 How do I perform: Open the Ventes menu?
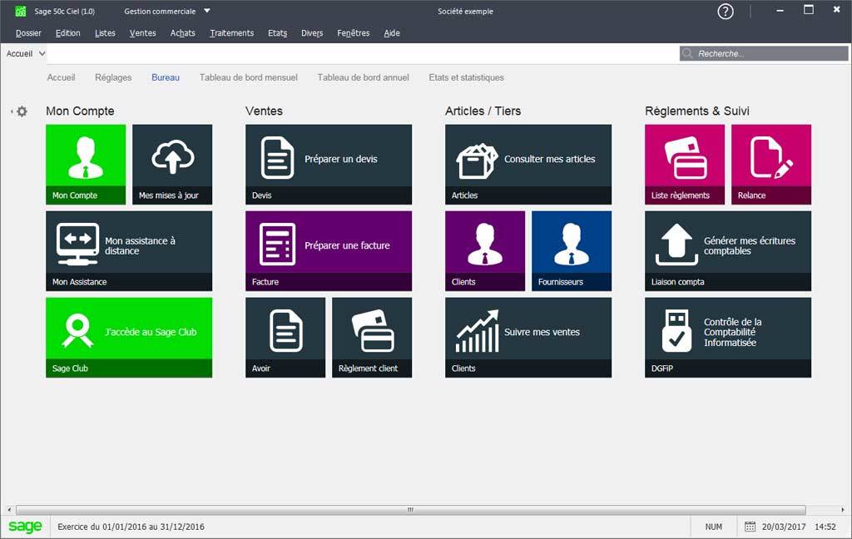point(142,33)
